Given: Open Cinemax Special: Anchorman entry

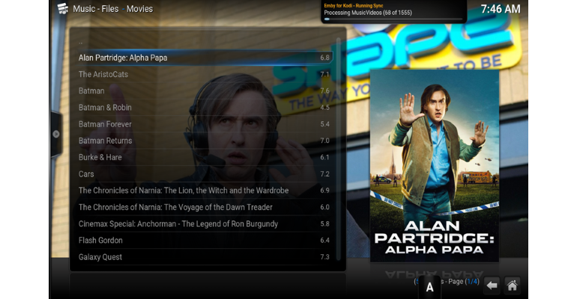Looking at the screenshot, I should [205, 224].
